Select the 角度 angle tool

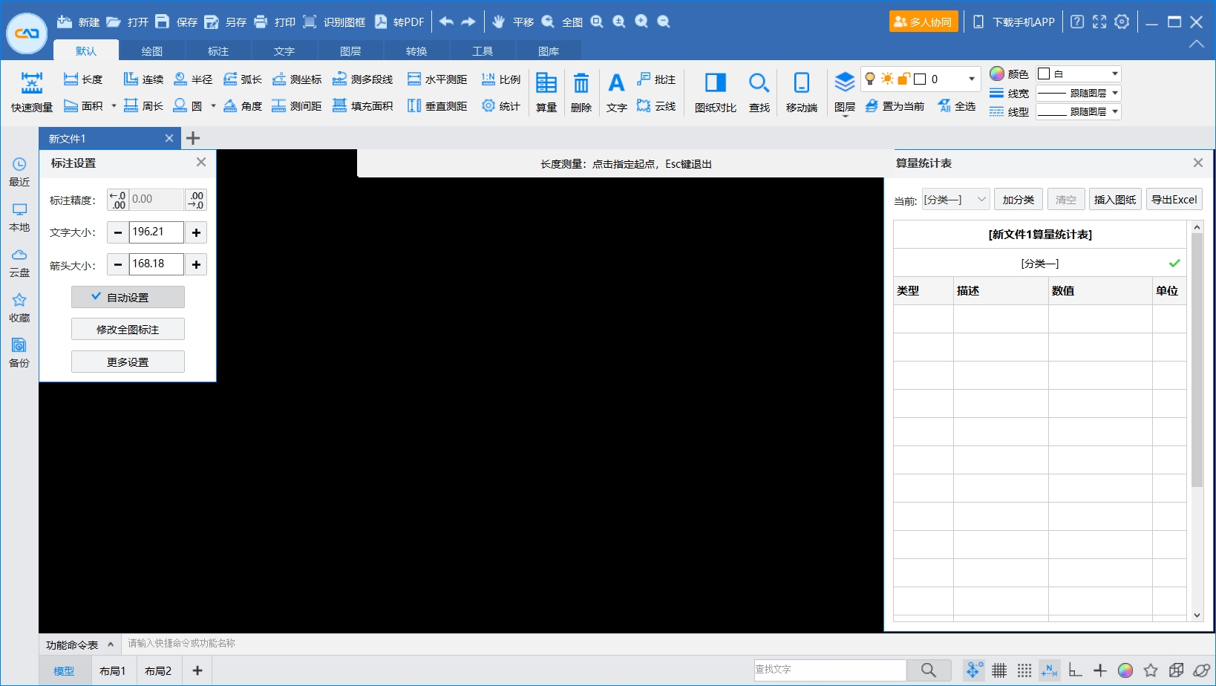pyautogui.click(x=243, y=106)
